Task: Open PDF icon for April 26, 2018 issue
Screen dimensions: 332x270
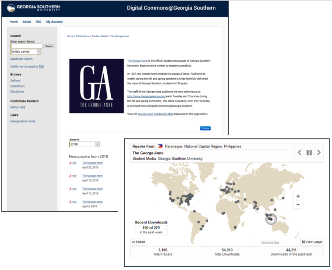Action: (70, 163)
